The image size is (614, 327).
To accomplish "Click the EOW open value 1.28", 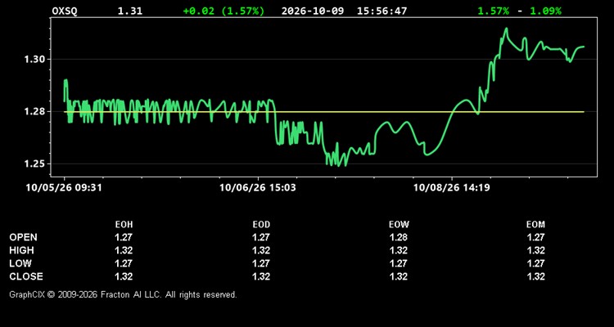I will [399, 237].
